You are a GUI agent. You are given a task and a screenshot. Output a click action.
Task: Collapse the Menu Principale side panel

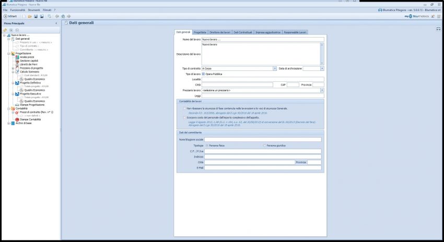click(x=56, y=23)
